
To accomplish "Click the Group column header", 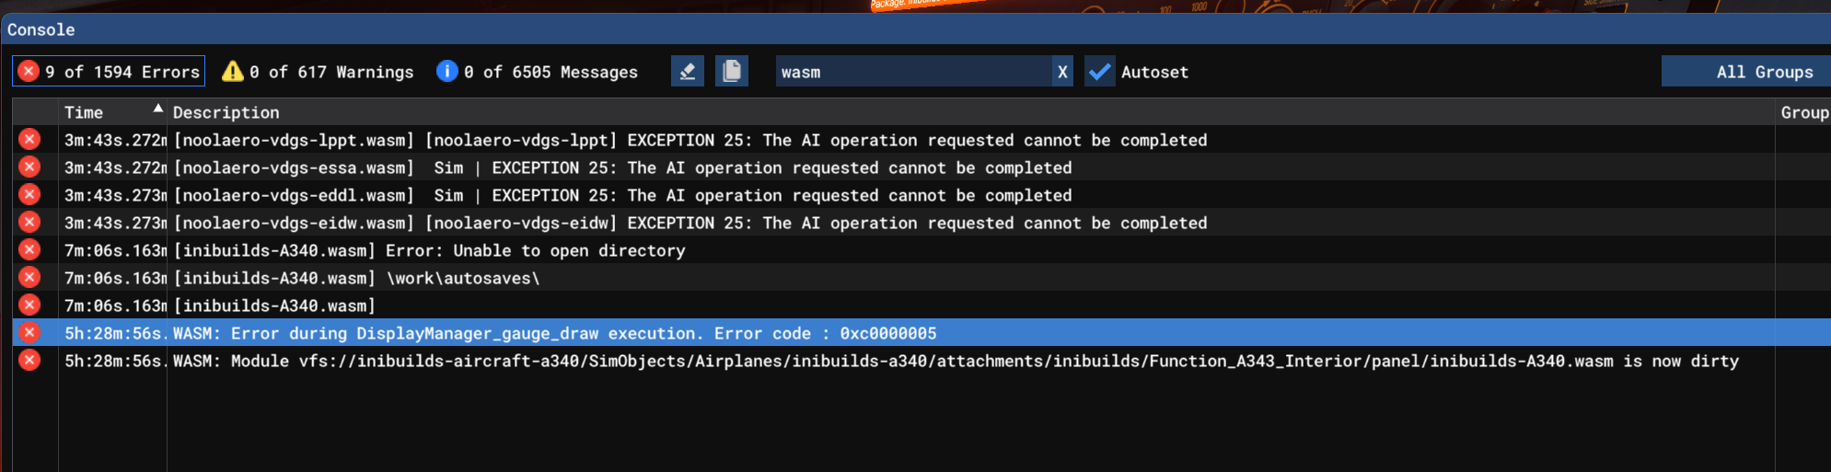I will point(1803,112).
